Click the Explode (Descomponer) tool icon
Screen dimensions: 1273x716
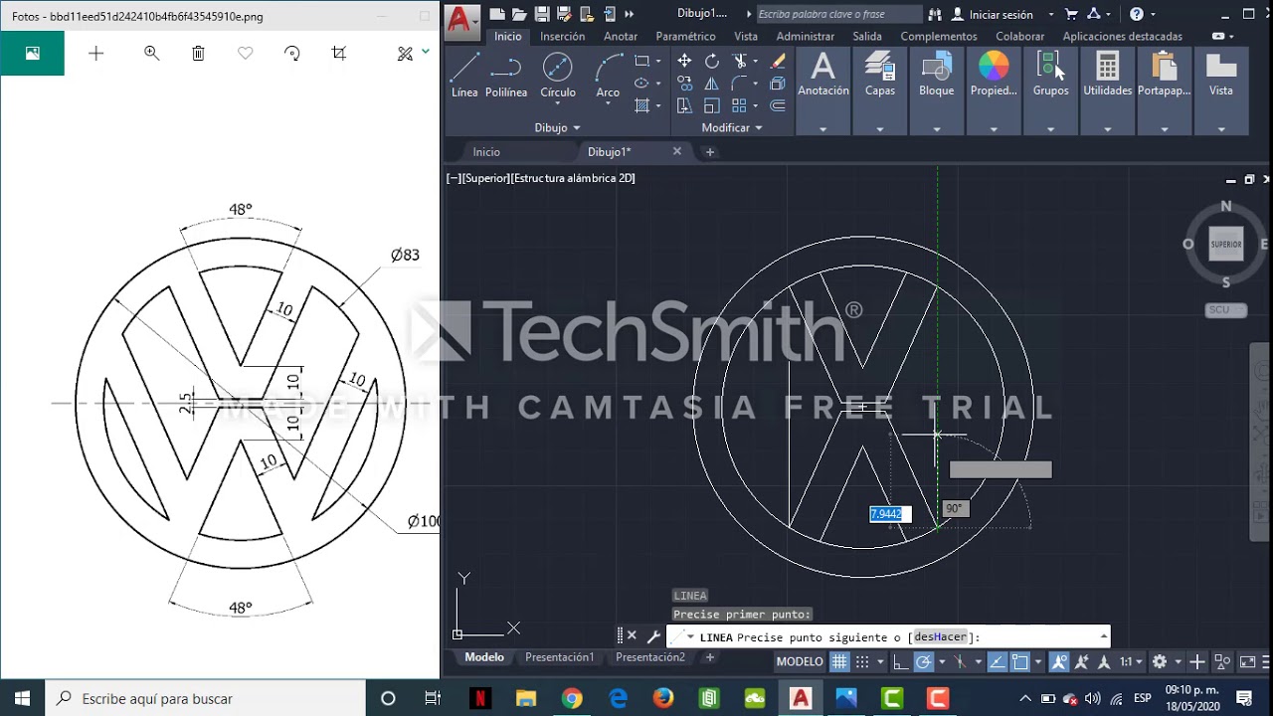point(778,84)
